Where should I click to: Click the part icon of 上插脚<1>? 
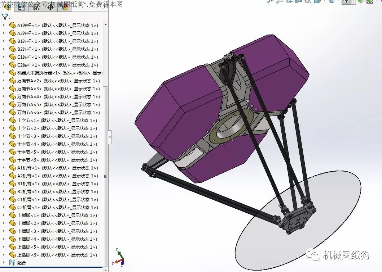tap(12, 215)
